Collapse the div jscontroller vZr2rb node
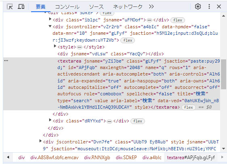The height and width of the screenshot is (164, 227). tap(50, 26)
